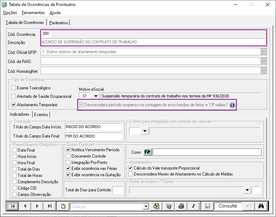
Task: Click the Descrição text field
Action: tap(153, 42)
